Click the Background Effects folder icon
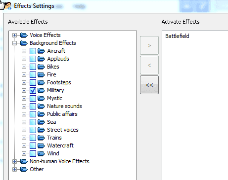Viewport: 228px width, 180px height. 24,43
